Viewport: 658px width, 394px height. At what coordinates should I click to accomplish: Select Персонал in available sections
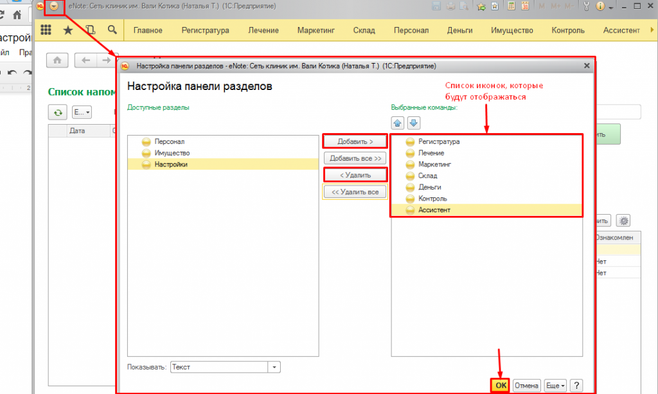click(x=223, y=141)
